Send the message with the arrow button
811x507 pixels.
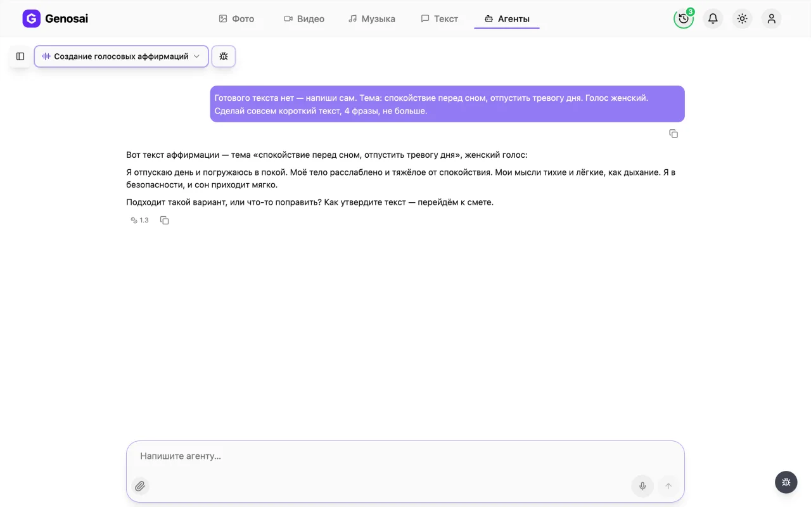(668, 486)
